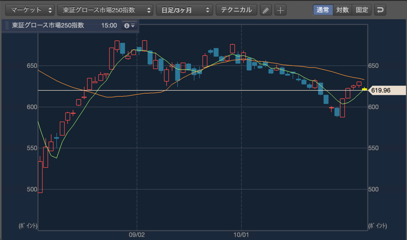Image resolution: width=407 pixels, height=240 pixels.
Task: Click the 500 label on left axis
Action: pyautogui.click(x=32, y=189)
